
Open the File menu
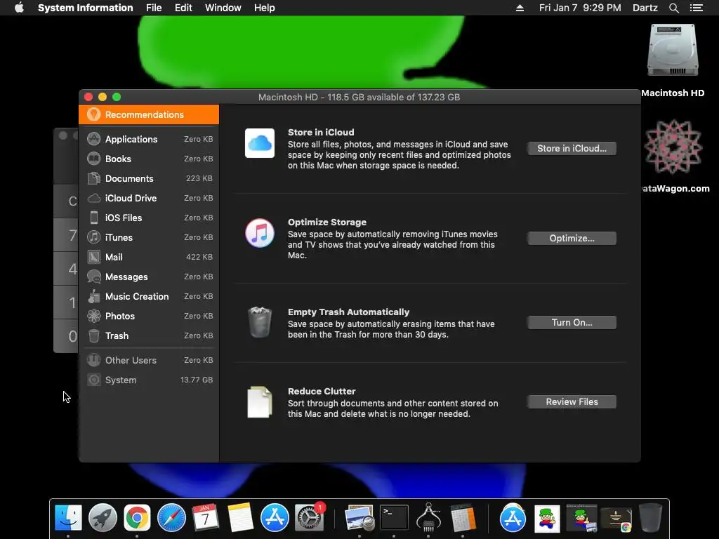[x=154, y=8]
